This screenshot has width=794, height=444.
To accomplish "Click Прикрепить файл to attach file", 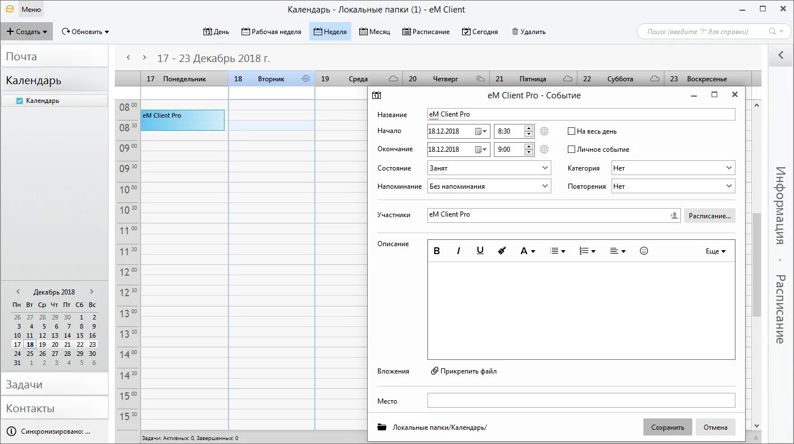I will [x=464, y=371].
